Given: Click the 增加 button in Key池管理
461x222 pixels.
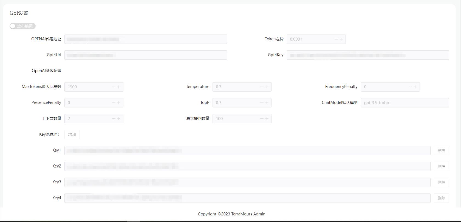Looking at the screenshot, I should [72, 135].
